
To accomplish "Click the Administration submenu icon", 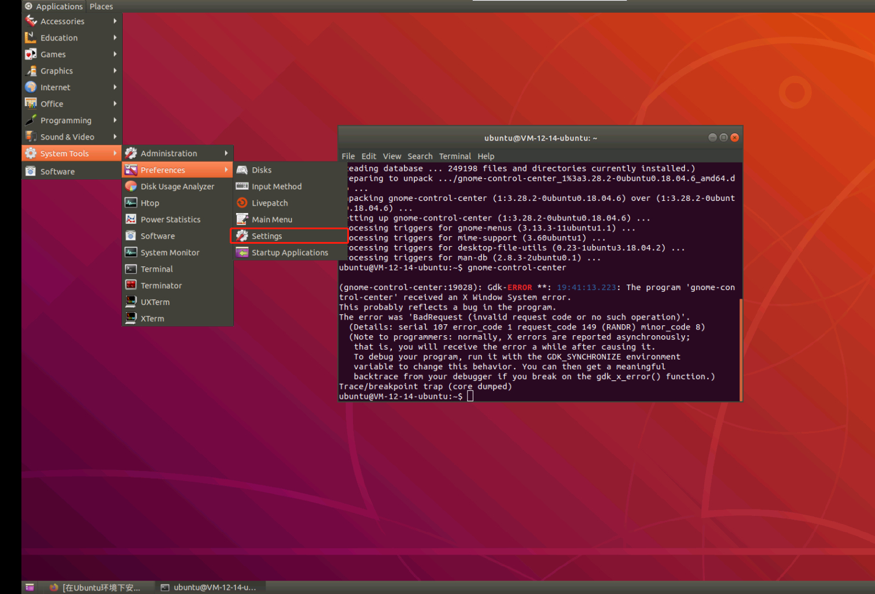I will coord(131,153).
